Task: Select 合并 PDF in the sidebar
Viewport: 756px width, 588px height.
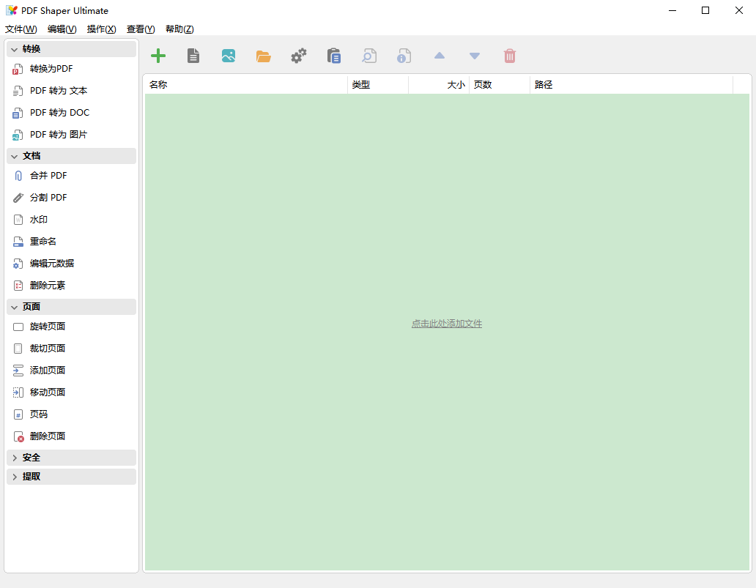Action: point(48,176)
